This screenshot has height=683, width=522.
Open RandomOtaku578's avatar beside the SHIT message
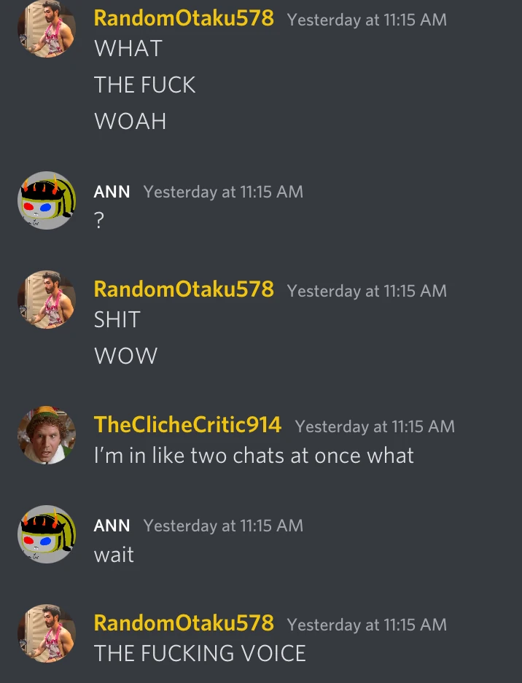tap(47, 300)
